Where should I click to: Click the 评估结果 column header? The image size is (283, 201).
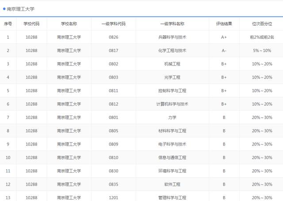click(224, 24)
